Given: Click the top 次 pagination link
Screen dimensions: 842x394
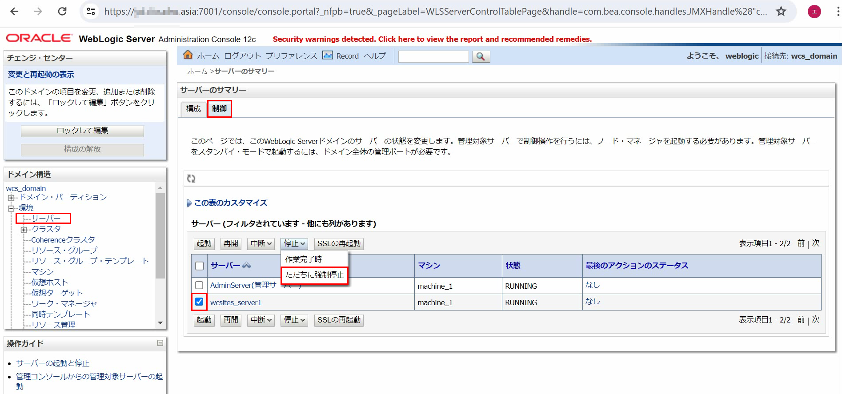Looking at the screenshot, I should coord(816,243).
